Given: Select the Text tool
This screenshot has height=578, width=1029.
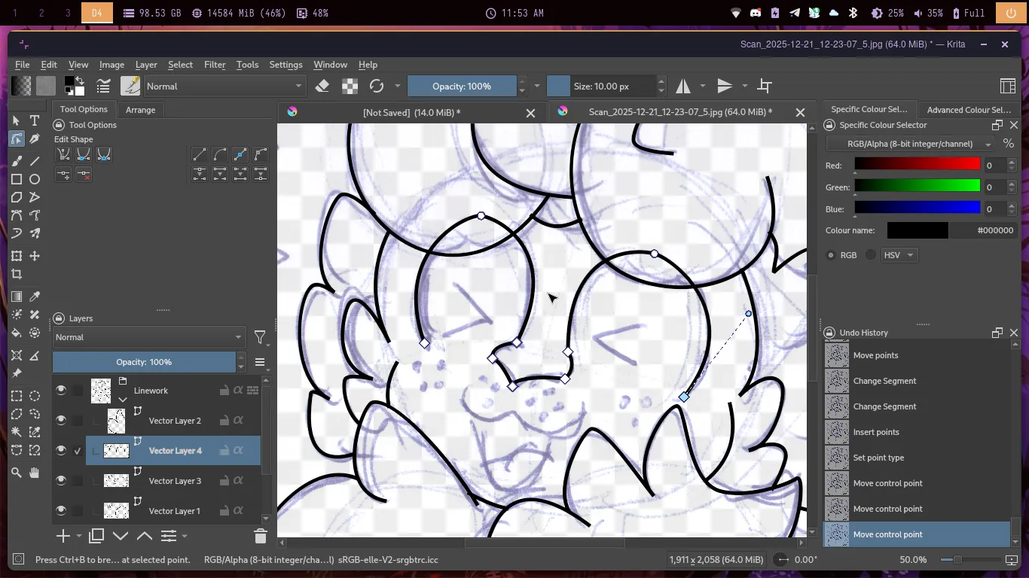Looking at the screenshot, I should pyautogui.click(x=35, y=120).
